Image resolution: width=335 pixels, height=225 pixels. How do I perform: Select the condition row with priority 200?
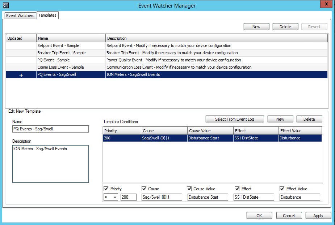(212, 138)
